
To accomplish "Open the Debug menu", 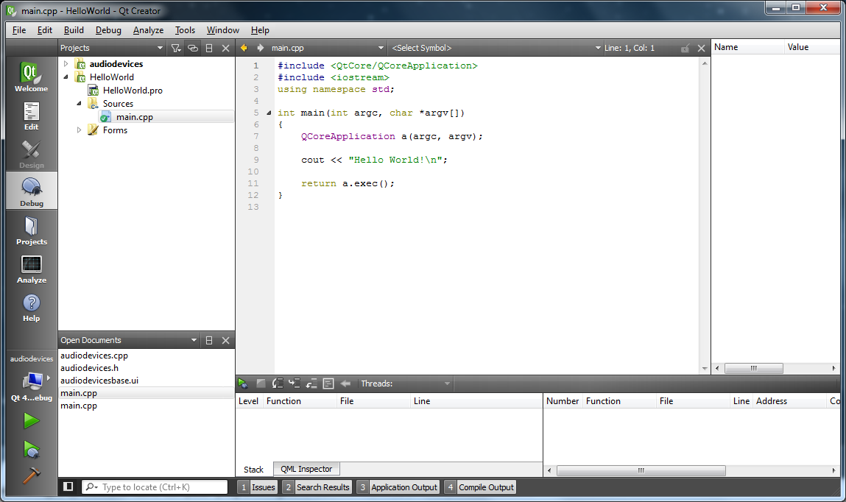I will 108,30.
